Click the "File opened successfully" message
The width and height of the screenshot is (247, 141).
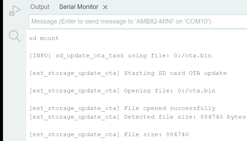click(170, 108)
